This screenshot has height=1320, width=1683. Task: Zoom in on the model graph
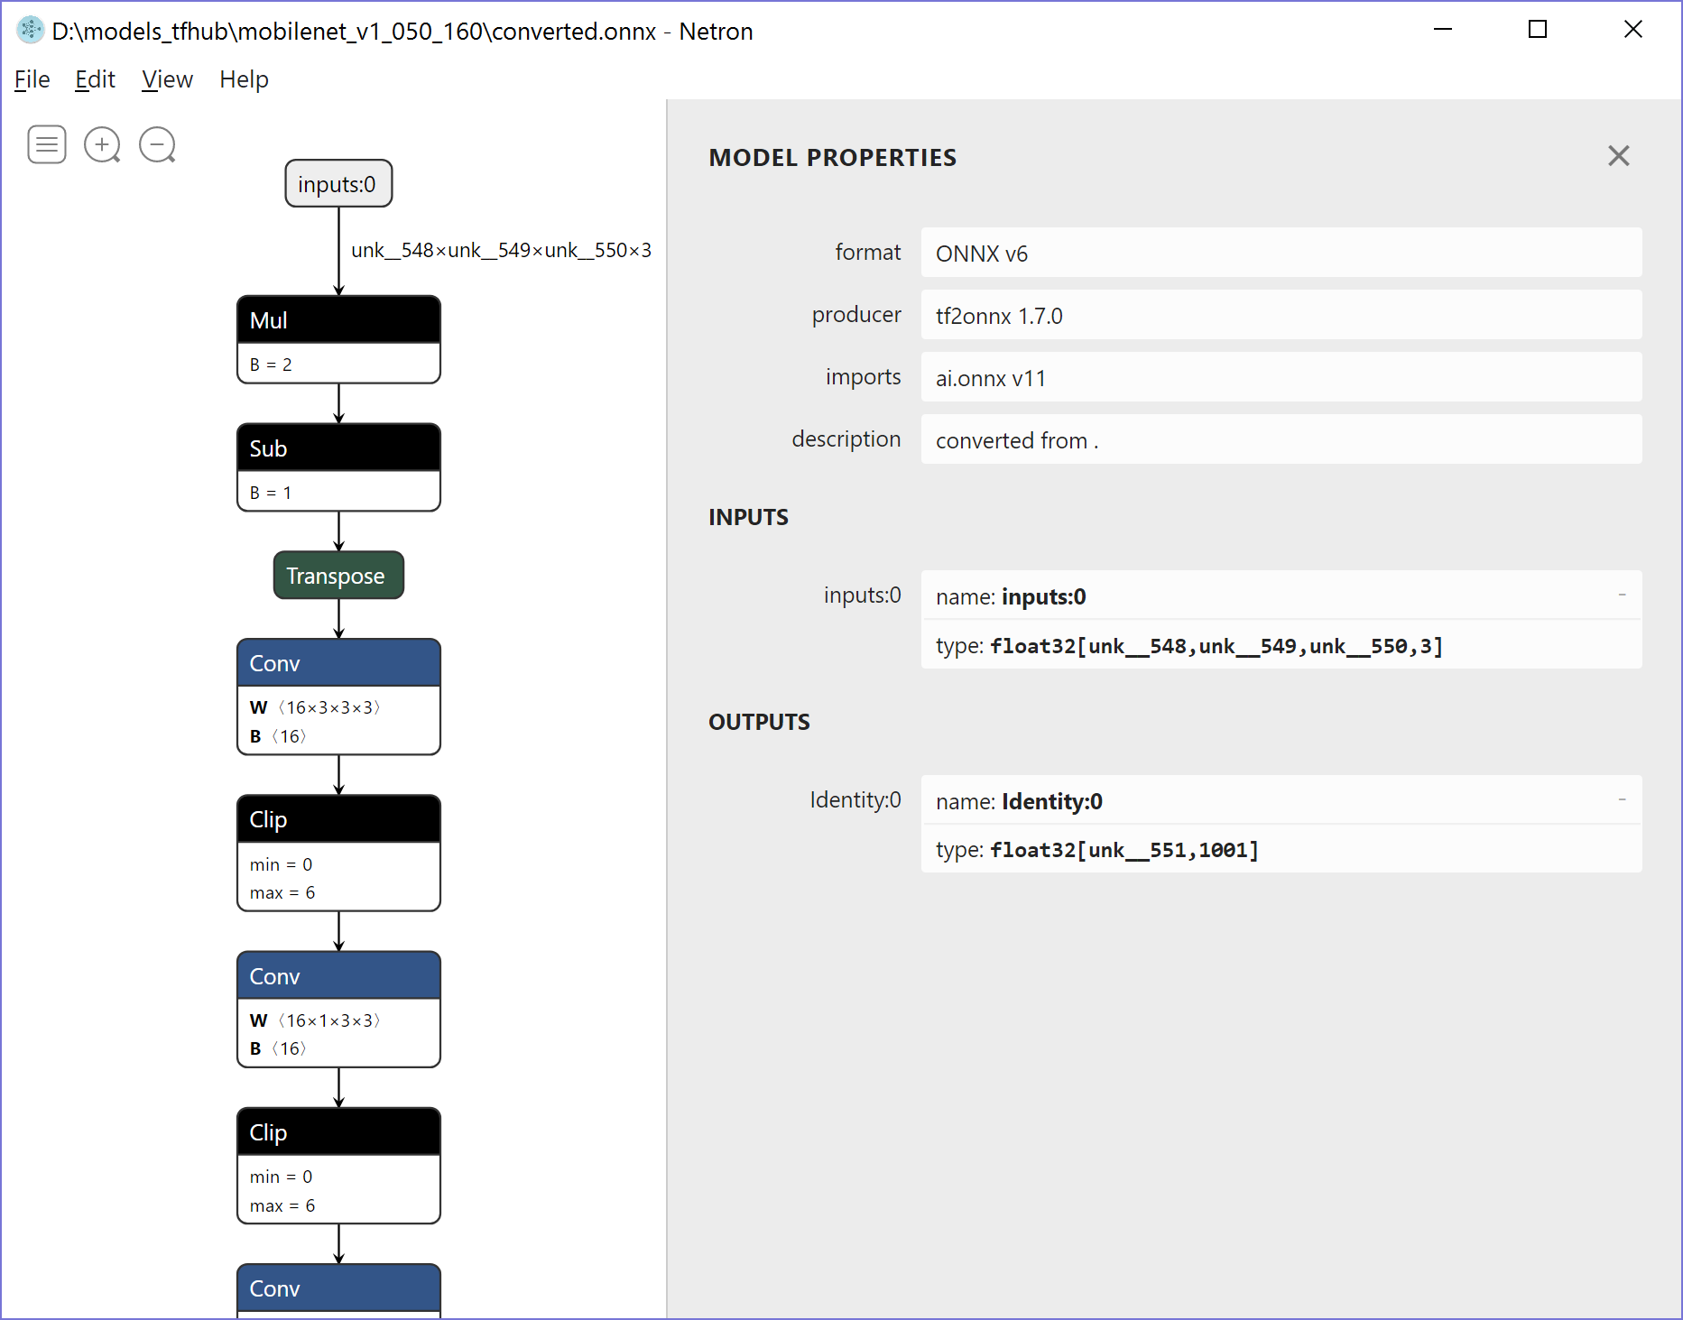tap(102, 144)
